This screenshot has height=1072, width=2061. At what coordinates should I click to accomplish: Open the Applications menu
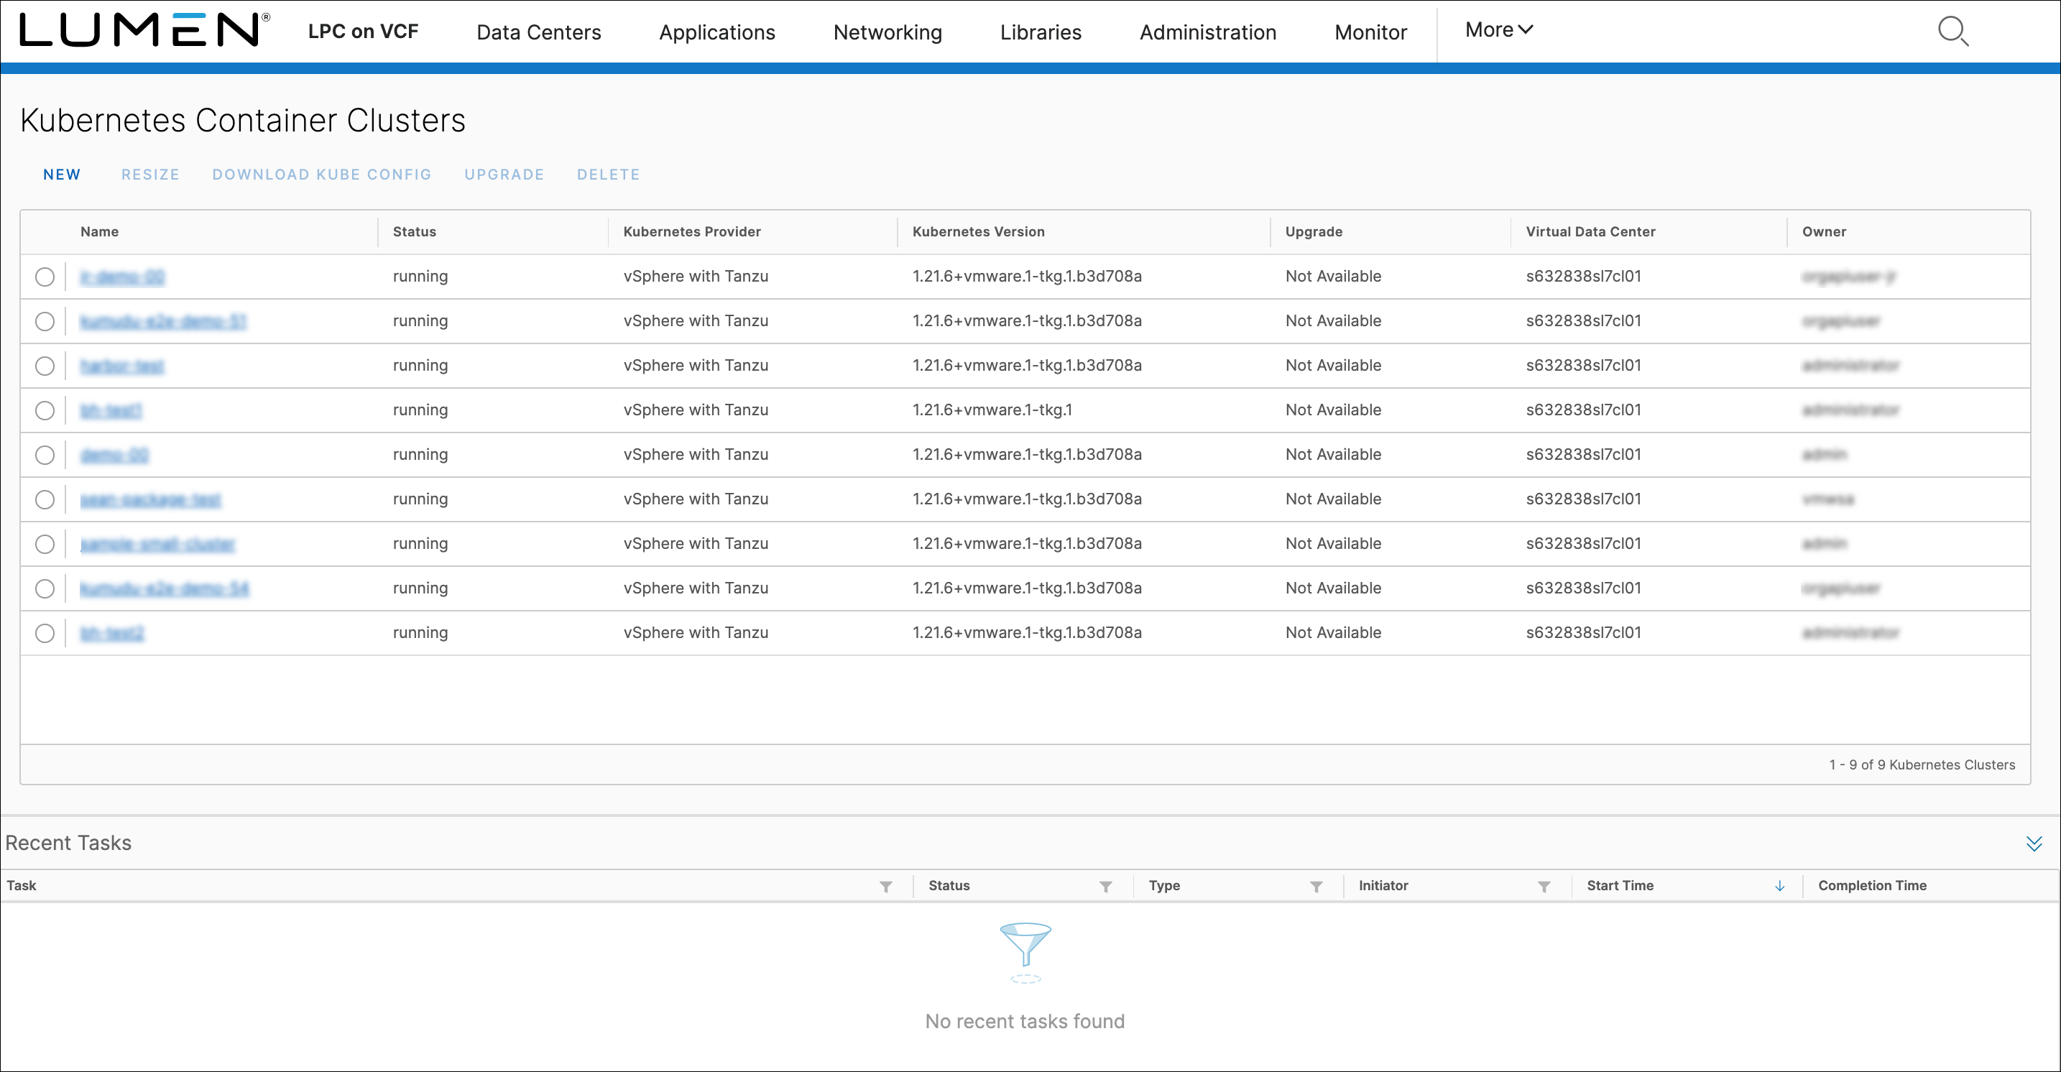pyautogui.click(x=717, y=32)
